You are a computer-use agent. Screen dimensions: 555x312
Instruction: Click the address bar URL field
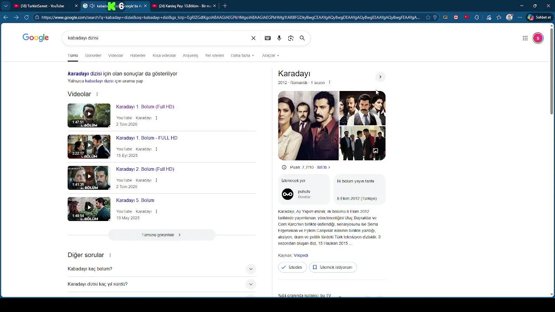[230, 17]
